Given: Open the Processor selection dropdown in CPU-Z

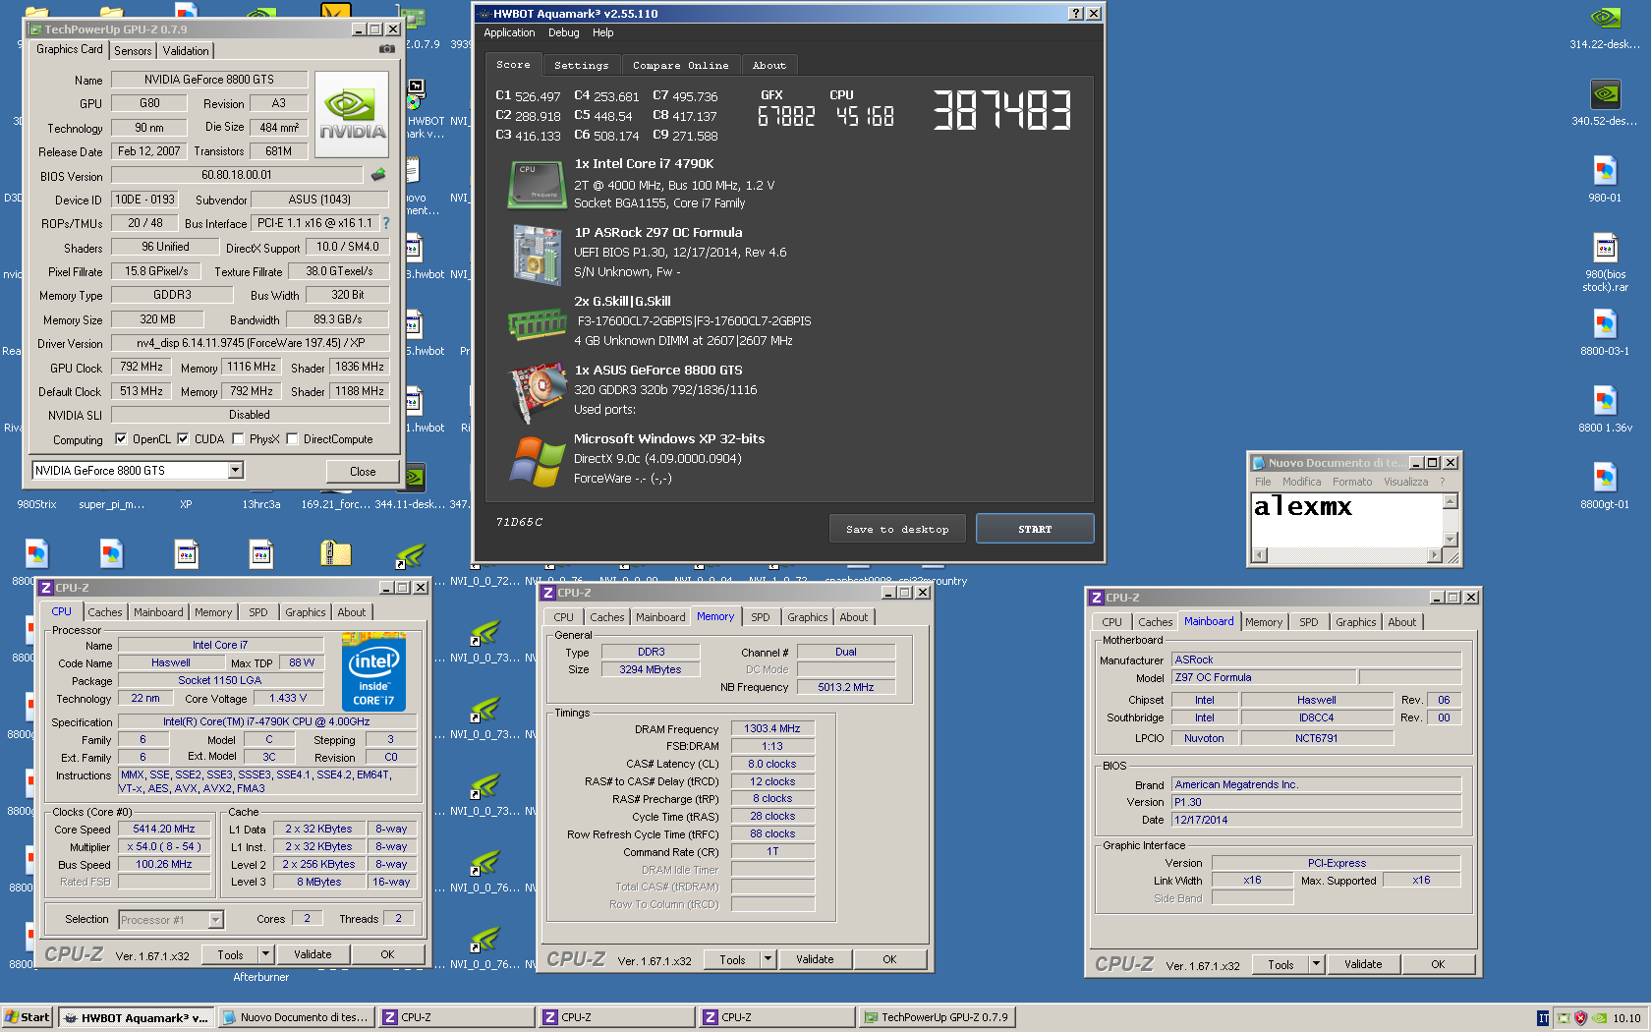Looking at the screenshot, I should tap(215, 920).
